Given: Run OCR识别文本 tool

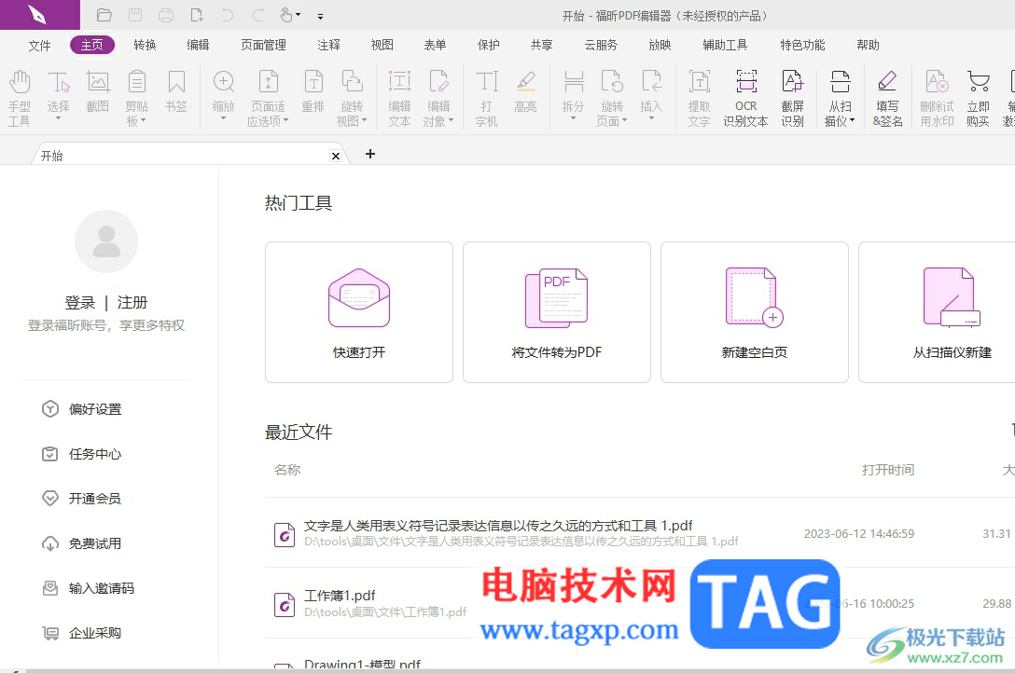Looking at the screenshot, I should [x=745, y=98].
